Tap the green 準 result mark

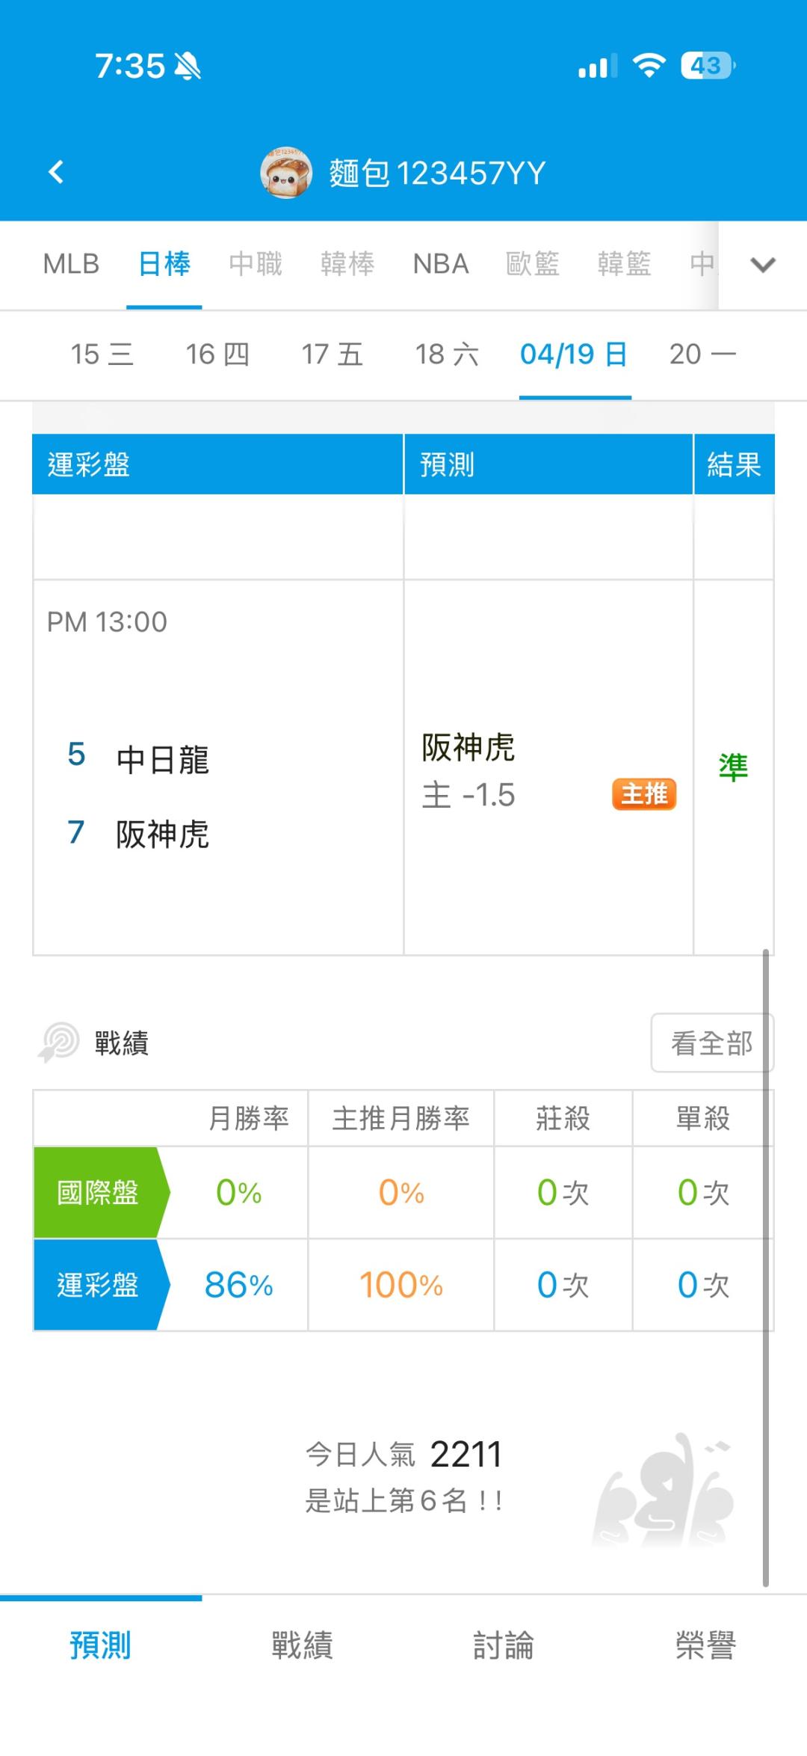pyautogui.click(x=733, y=767)
